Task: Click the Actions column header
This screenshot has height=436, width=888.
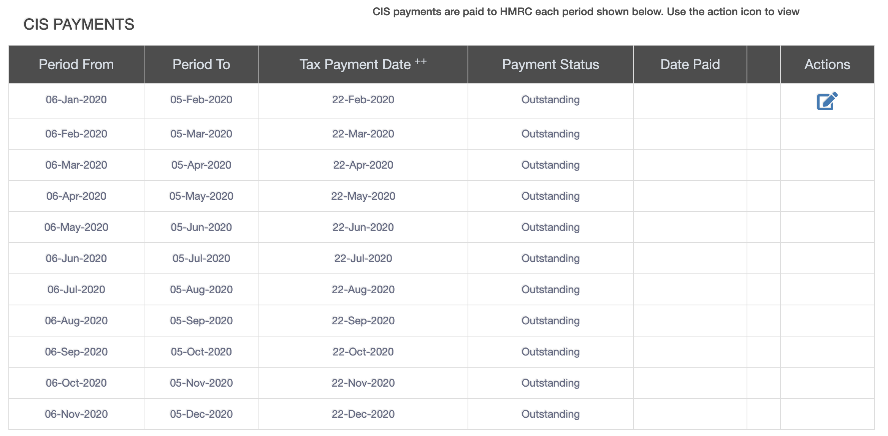Action: (x=827, y=64)
